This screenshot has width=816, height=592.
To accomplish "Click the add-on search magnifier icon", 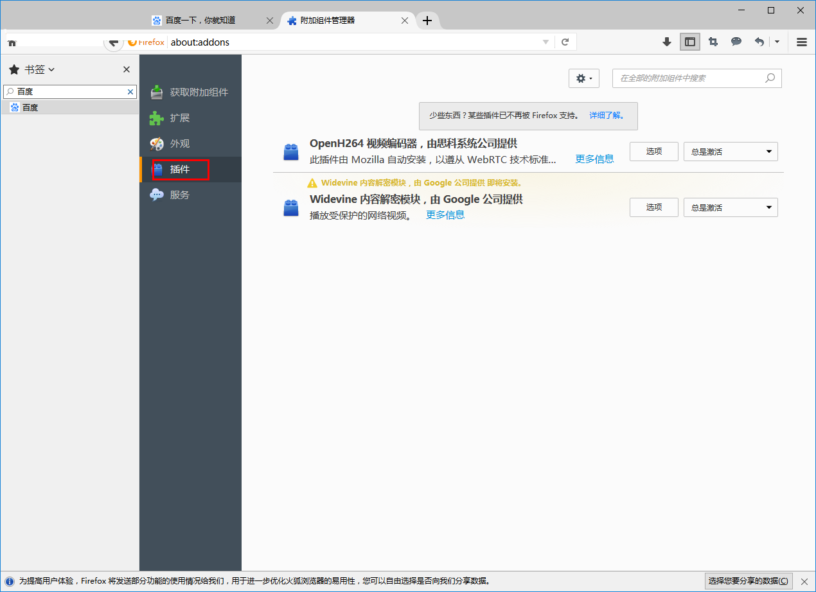I will (770, 78).
